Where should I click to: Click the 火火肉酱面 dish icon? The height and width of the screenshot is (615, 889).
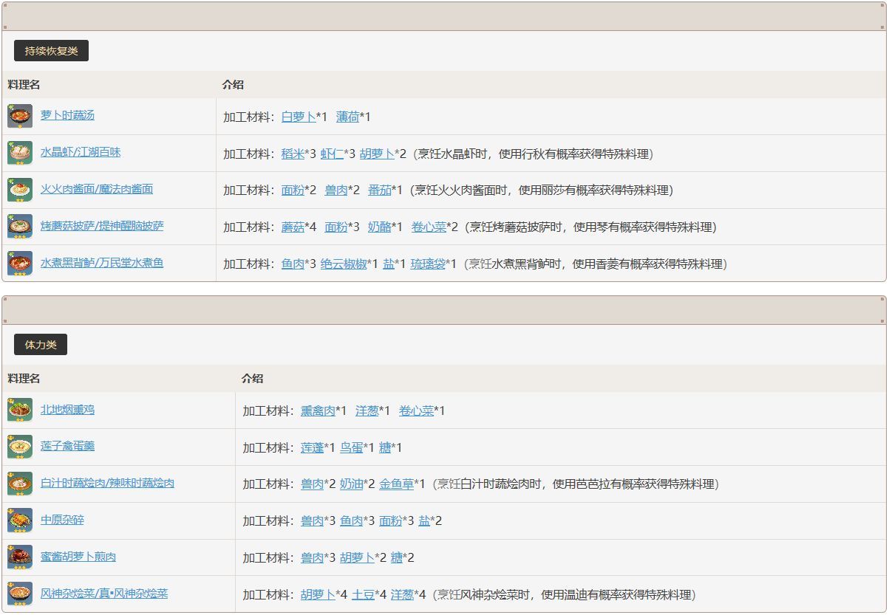coord(20,190)
